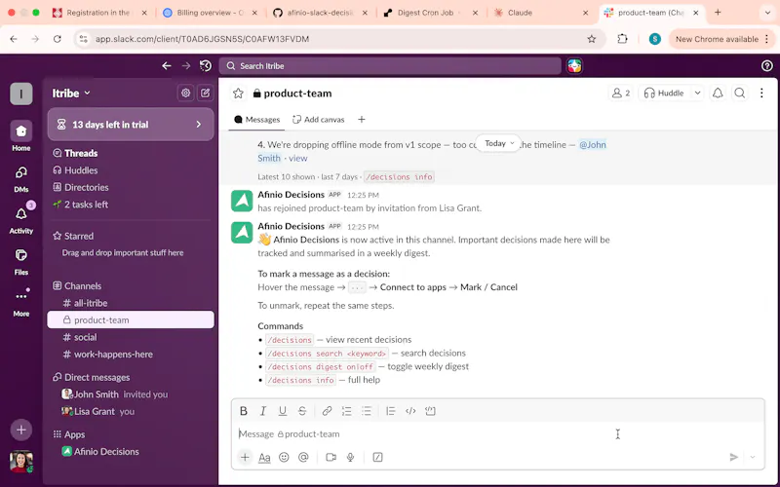View the channel members count
The image size is (780, 487).
(621, 93)
